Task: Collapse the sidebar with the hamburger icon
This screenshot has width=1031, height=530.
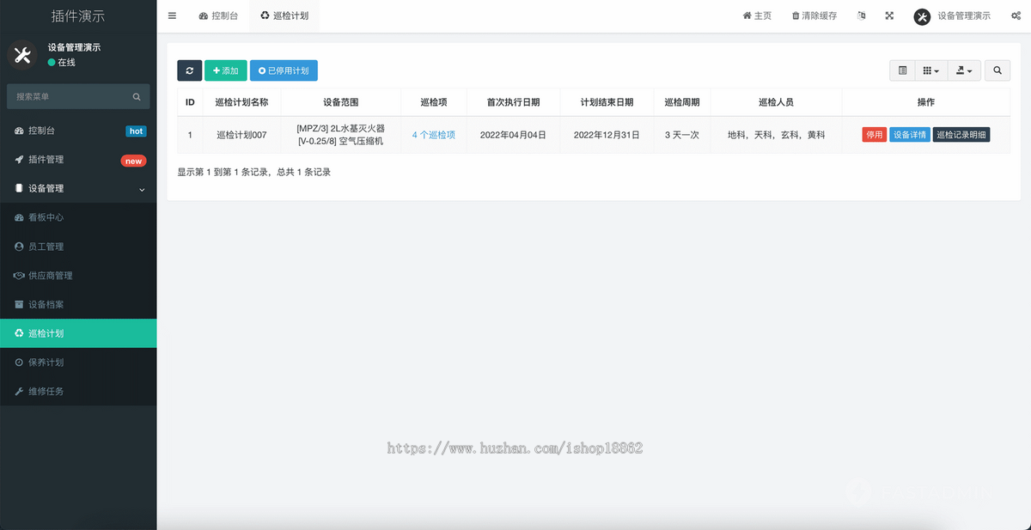Action: click(171, 15)
